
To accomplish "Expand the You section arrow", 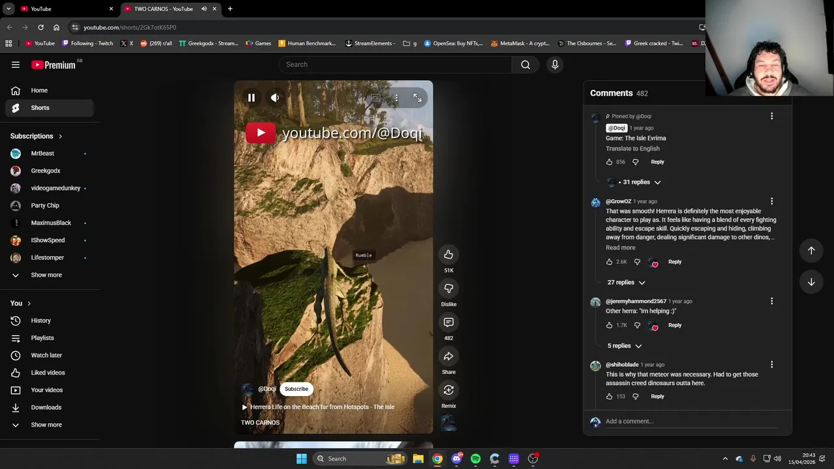I will click(29, 304).
